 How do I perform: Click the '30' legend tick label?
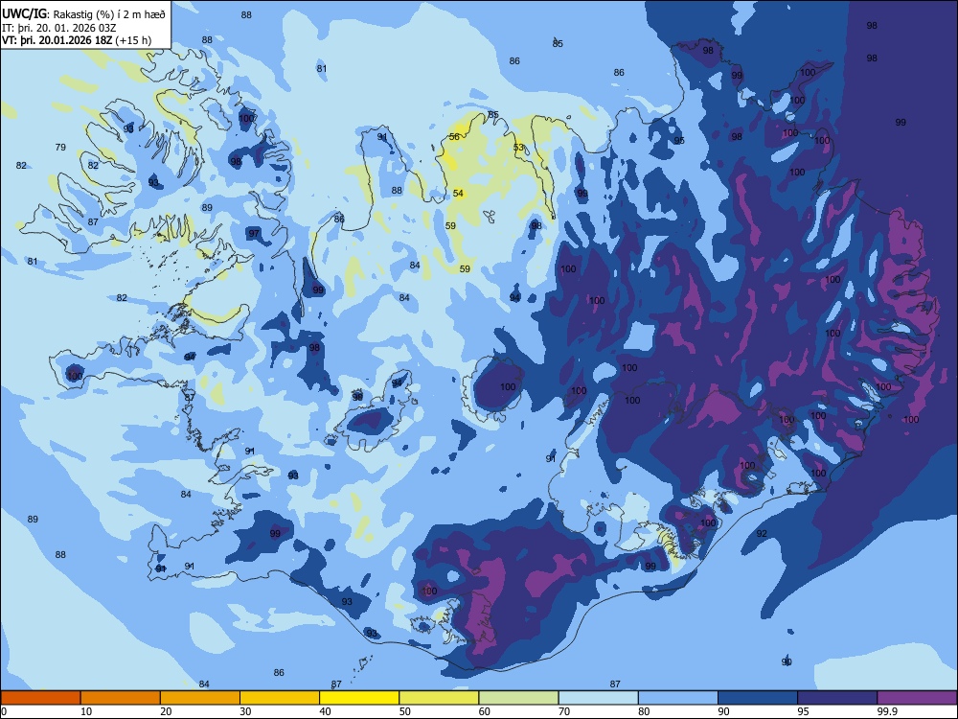(245, 711)
